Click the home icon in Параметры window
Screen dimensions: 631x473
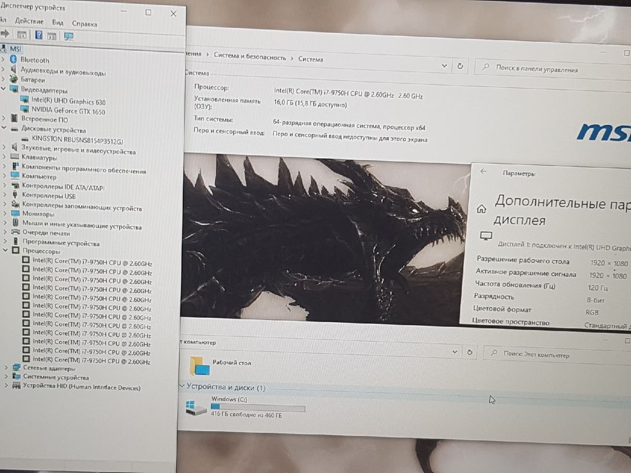click(x=481, y=209)
